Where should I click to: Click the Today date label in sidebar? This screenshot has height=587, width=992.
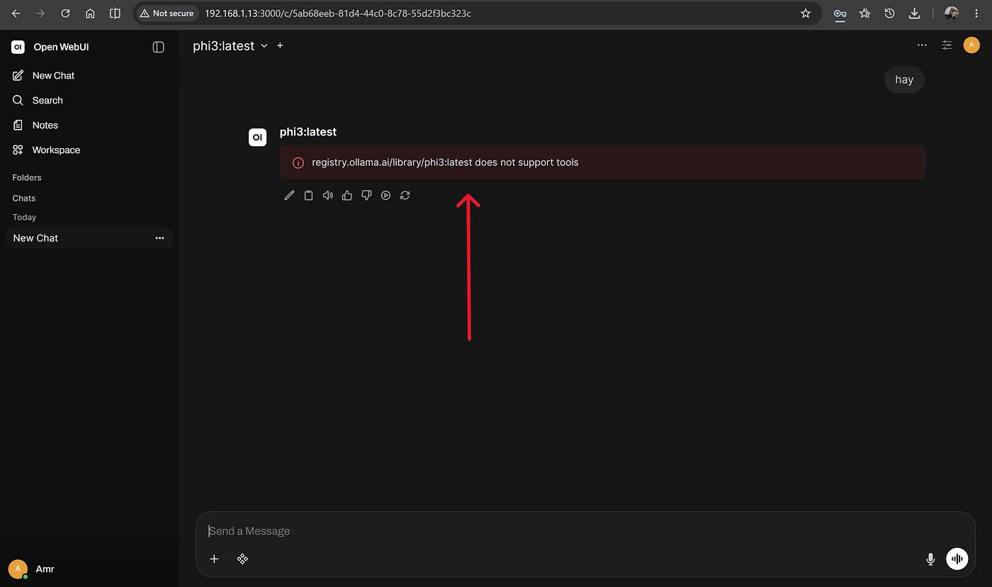tap(24, 217)
